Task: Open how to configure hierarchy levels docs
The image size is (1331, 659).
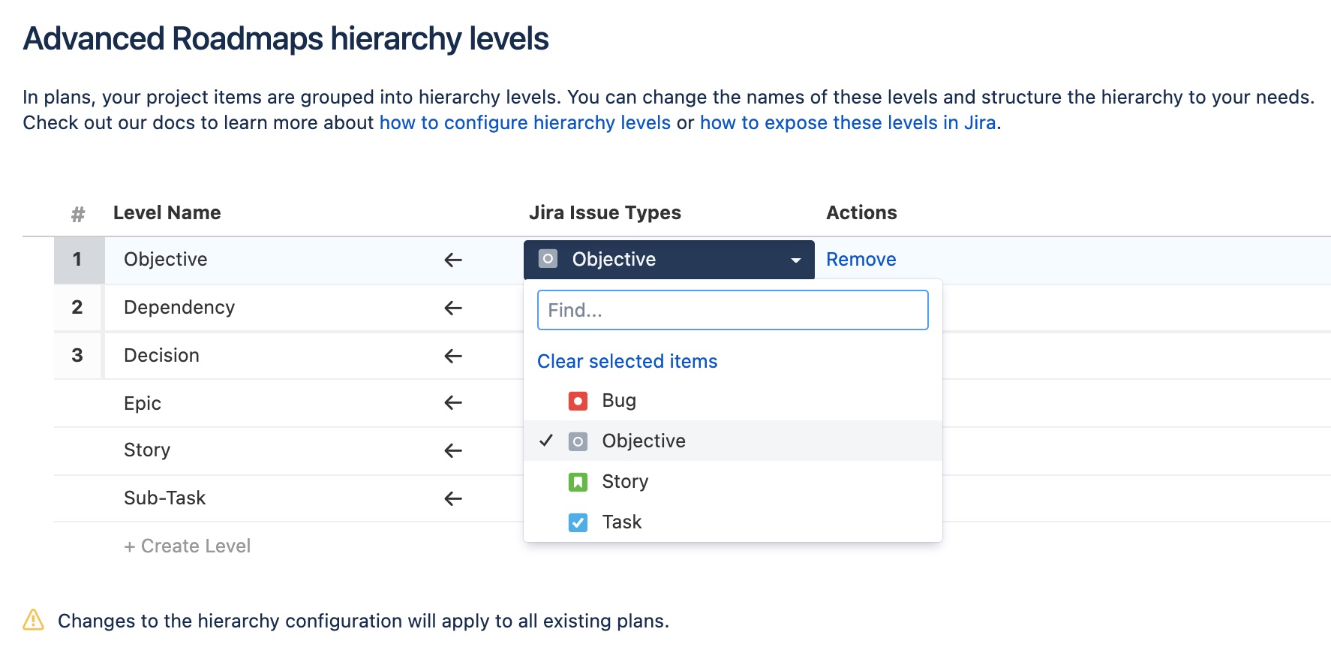Action: (524, 123)
